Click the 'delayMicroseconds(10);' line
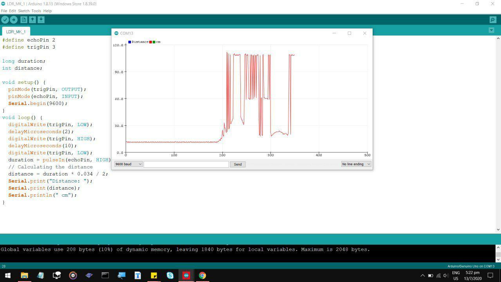Image resolution: width=501 pixels, height=282 pixels. [43, 146]
